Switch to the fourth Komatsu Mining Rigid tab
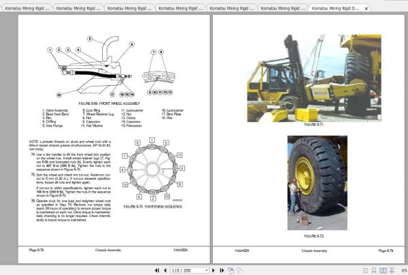408x275 pixels. pyautogui.click(x=181, y=8)
